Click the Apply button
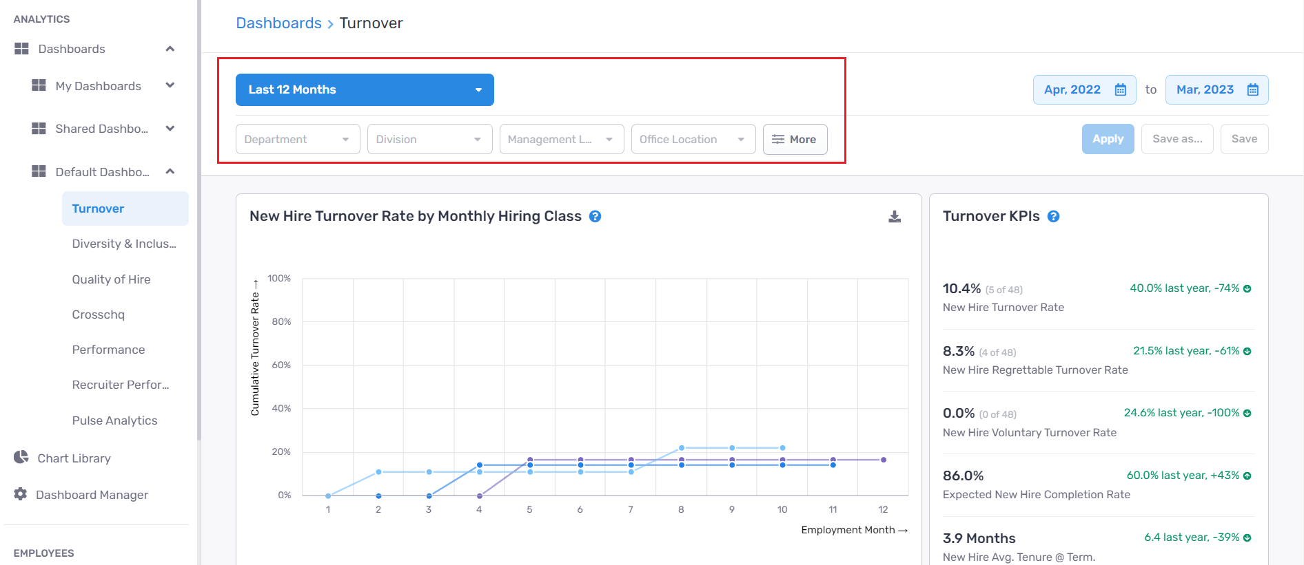 (1107, 139)
